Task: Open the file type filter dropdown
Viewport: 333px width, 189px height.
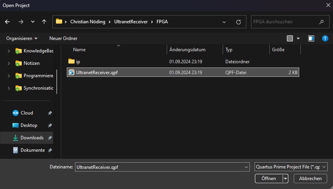Action: coord(291,167)
